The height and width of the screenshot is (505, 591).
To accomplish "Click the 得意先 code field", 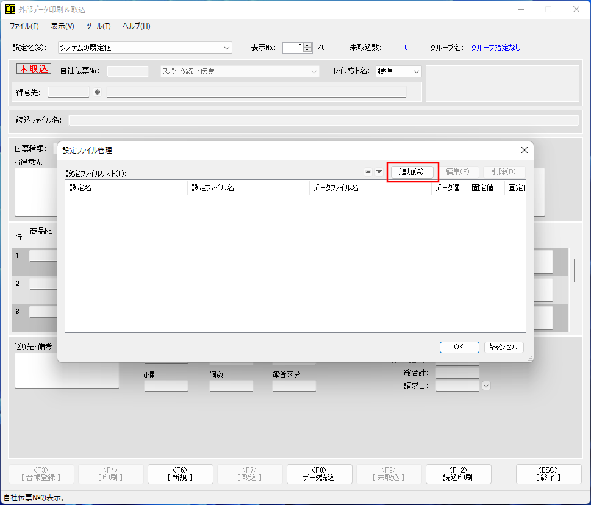I will point(68,92).
